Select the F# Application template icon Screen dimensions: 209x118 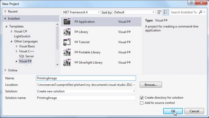click(67, 22)
